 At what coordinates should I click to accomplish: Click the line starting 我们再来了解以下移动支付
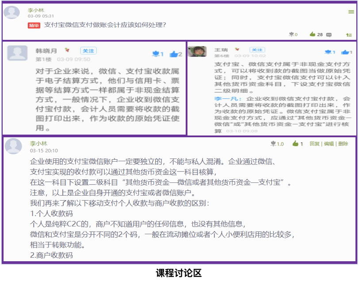pyautogui.click(x=119, y=203)
